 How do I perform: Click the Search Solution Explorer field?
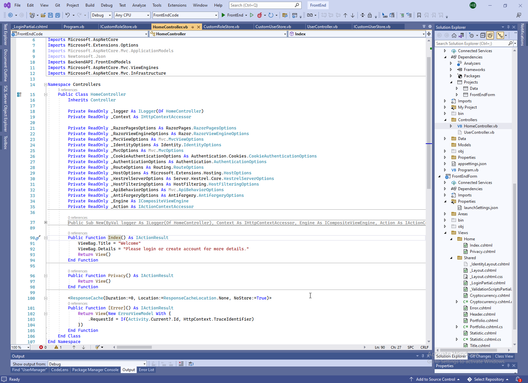point(471,44)
